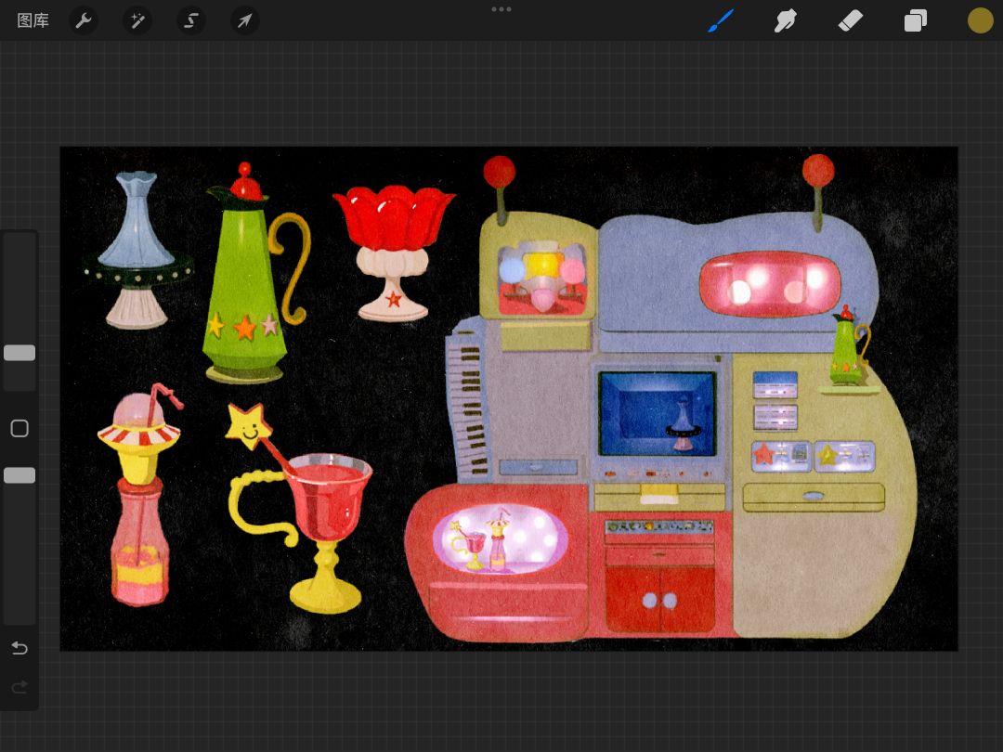Open the Actions wrench menu
Screen dimensions: 1003x752
coord(84,20)
